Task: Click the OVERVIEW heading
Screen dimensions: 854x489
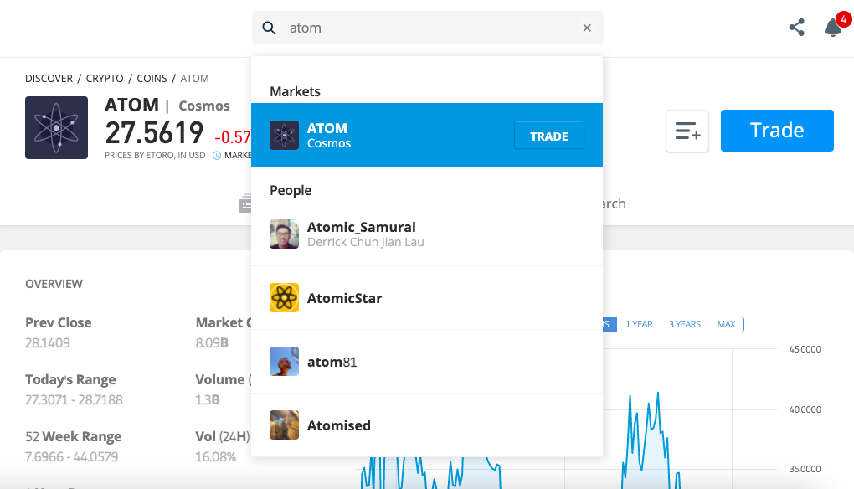Action: click(54, 284)
